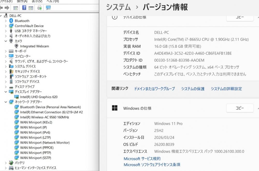Expand the キーボード tree node
The height and width of the screenshot is (171, 259).
[x=6, y=51]
